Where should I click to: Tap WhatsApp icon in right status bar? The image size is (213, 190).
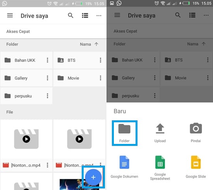pyautogui.click(x=119, y=3)
